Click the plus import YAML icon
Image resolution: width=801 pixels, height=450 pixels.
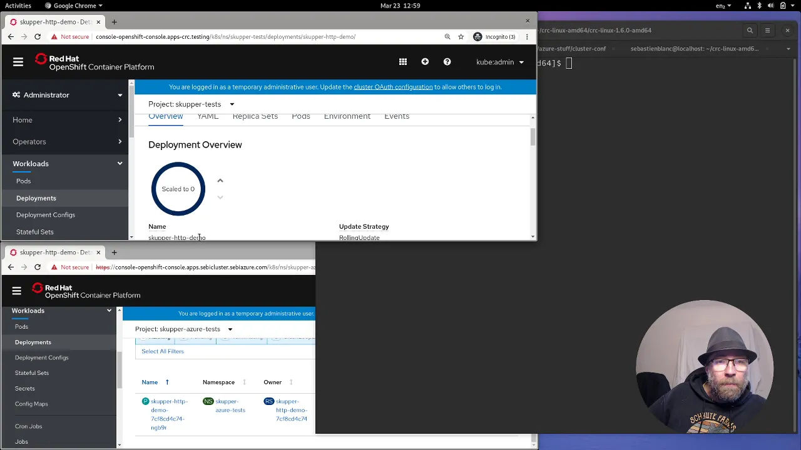coord(425,61)
